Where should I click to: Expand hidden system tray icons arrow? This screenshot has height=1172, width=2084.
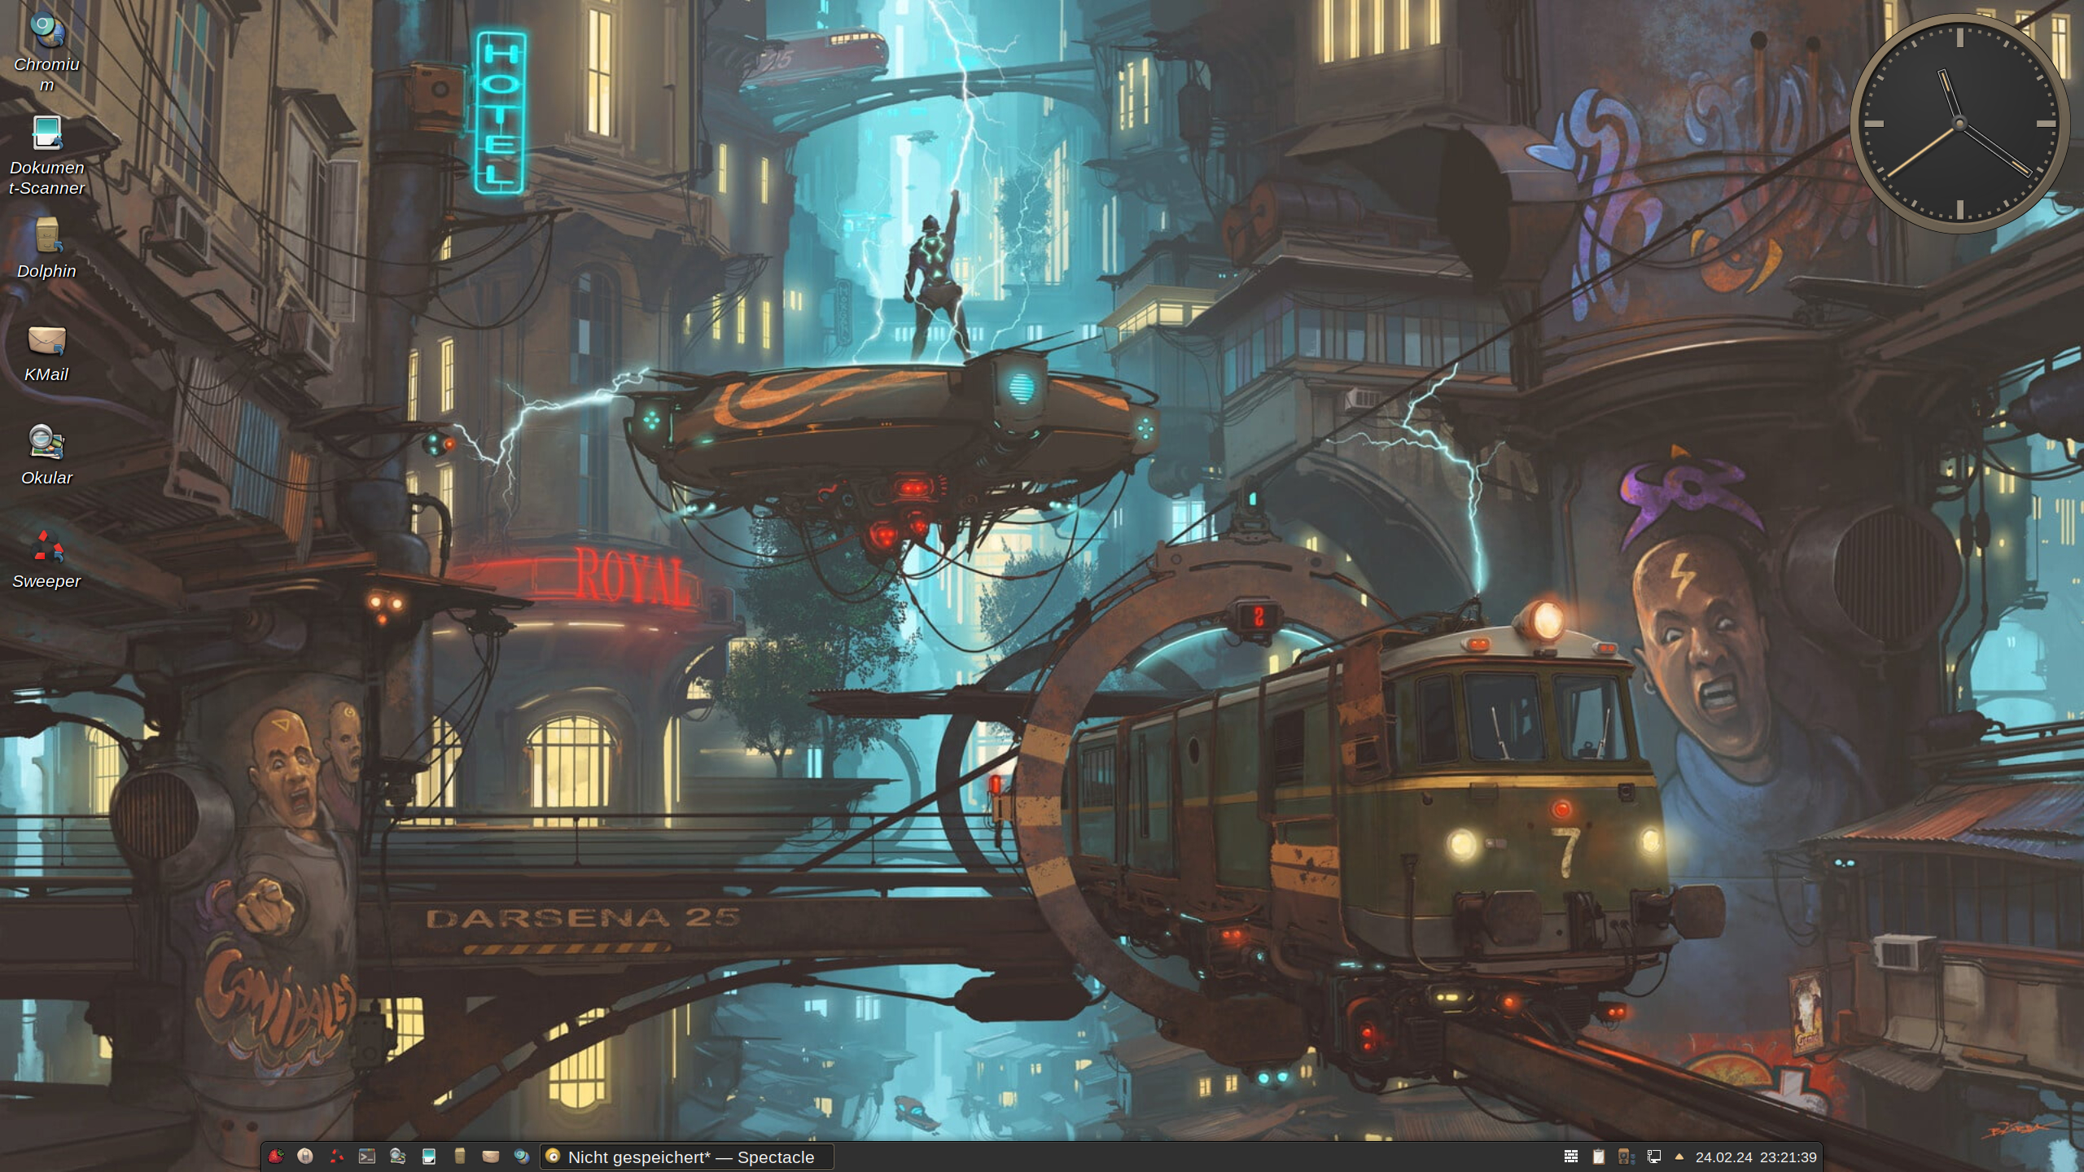tap(1679, 1157)
